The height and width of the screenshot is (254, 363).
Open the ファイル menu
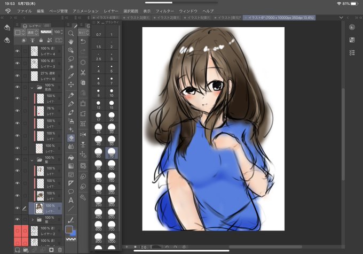[x=25, y=11]
